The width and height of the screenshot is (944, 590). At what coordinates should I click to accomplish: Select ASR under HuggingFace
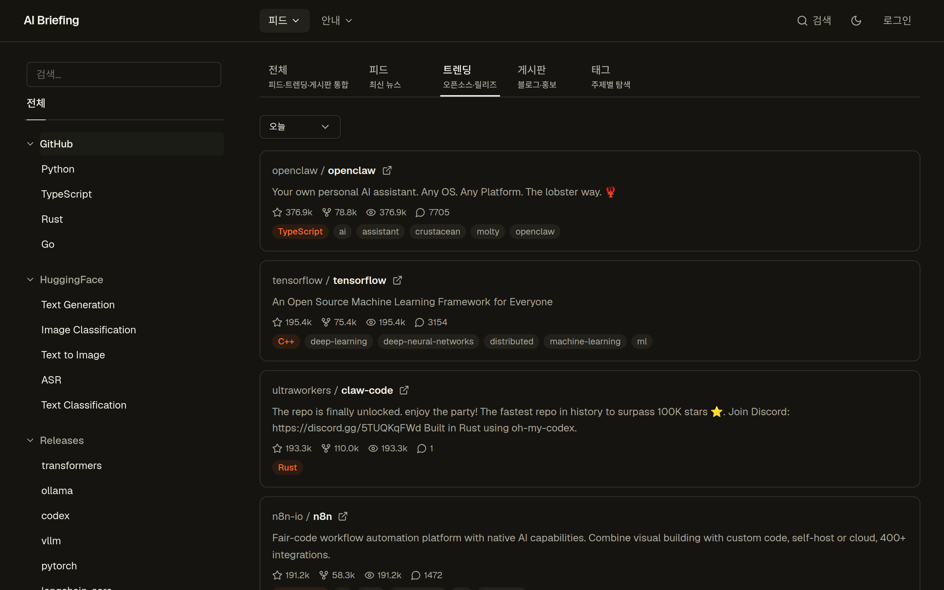[x=52, y=380]
